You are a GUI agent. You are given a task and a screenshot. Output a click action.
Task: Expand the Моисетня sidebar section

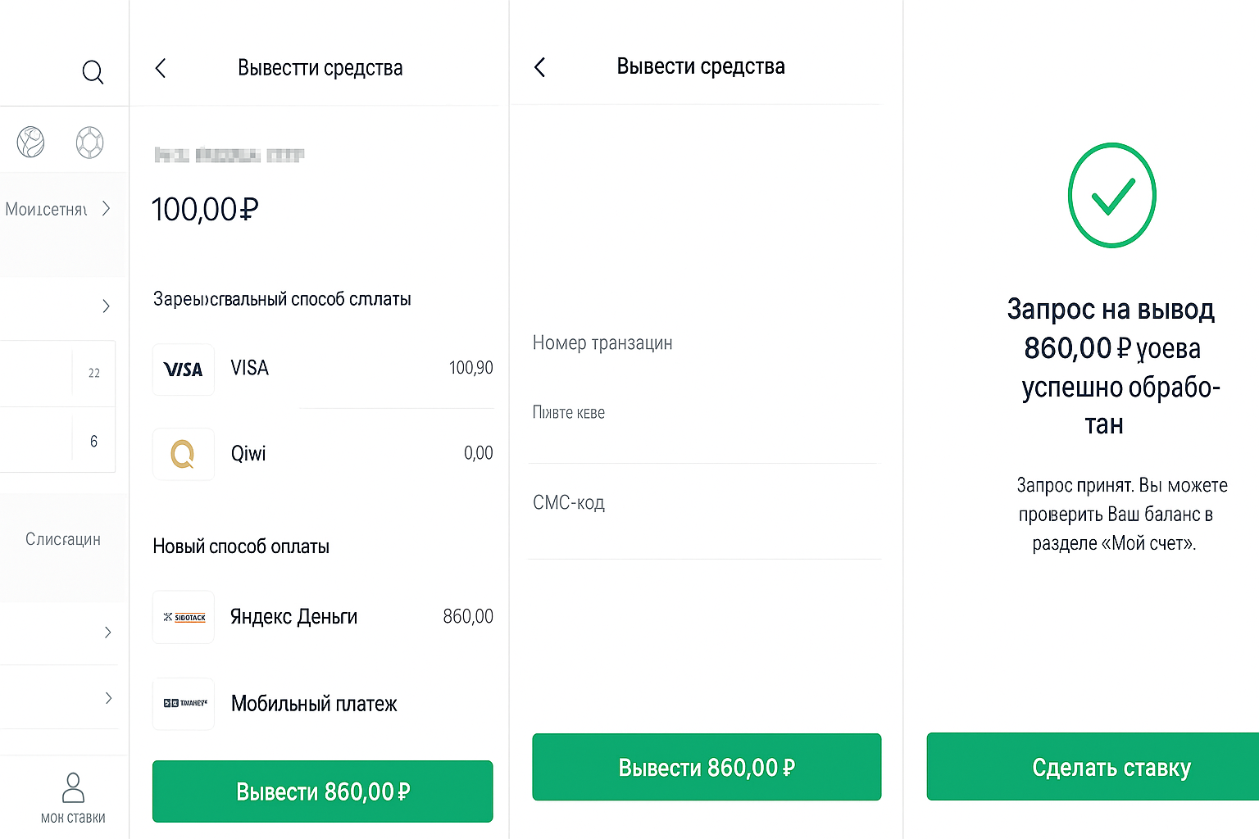click(x=57, y=209)
